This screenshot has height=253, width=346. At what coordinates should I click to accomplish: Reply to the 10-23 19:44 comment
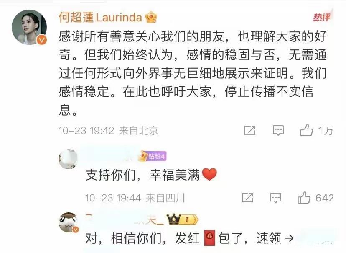276,197
